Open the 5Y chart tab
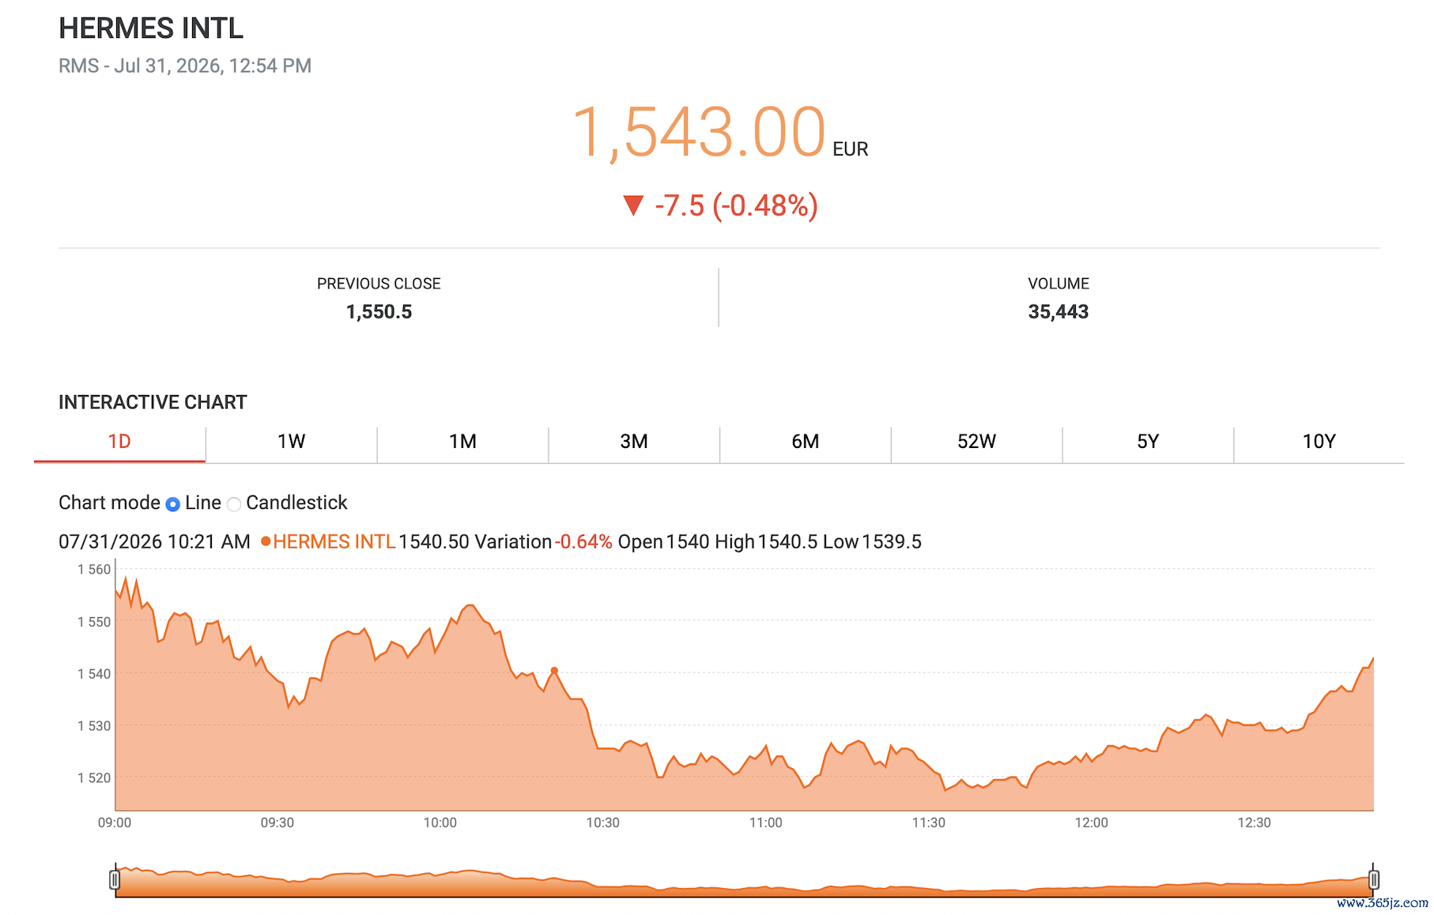This screenshot has width=1434, height=915. [1148, 442]
